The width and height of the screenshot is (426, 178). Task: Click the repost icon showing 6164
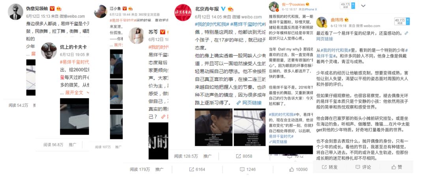(192, 169)
